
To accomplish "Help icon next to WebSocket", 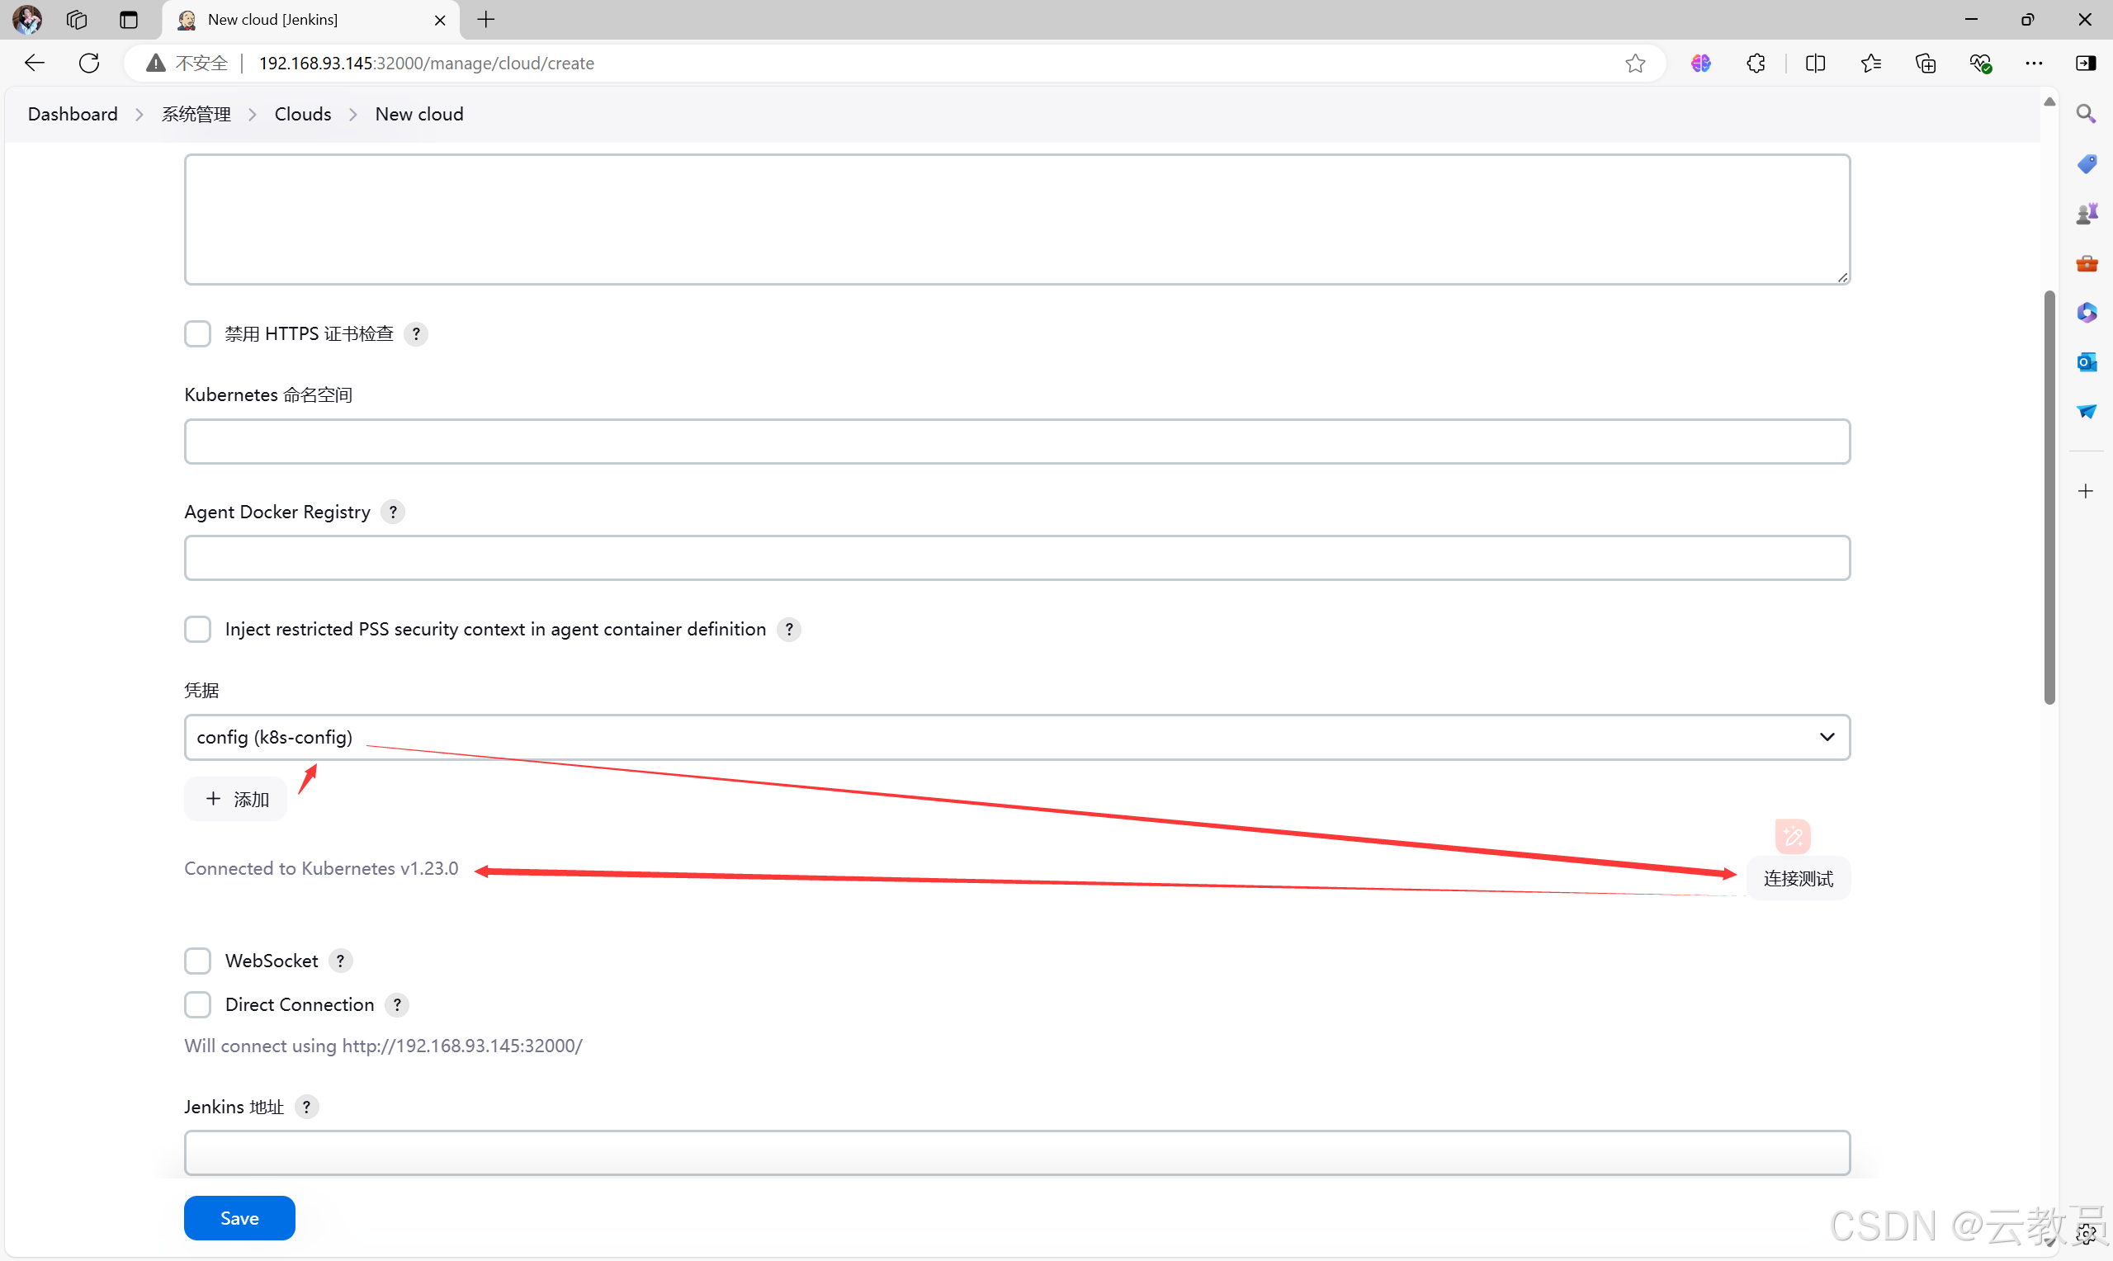I will (x=341, y=961).
